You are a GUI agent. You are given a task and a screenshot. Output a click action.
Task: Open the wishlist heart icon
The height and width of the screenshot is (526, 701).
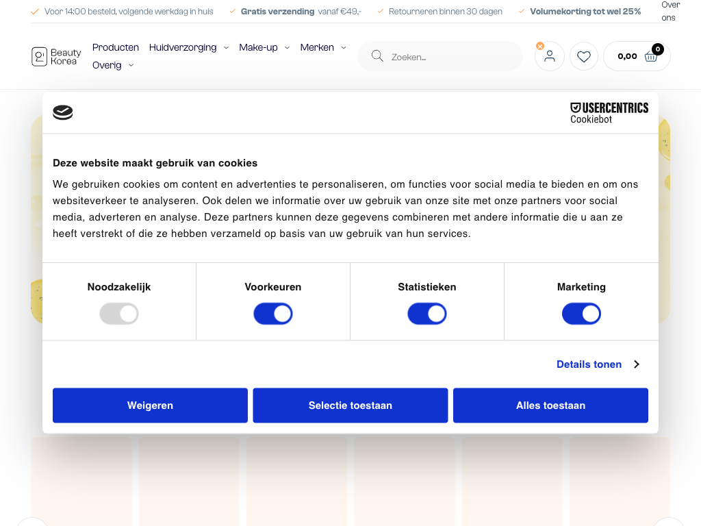pos(584,57)
